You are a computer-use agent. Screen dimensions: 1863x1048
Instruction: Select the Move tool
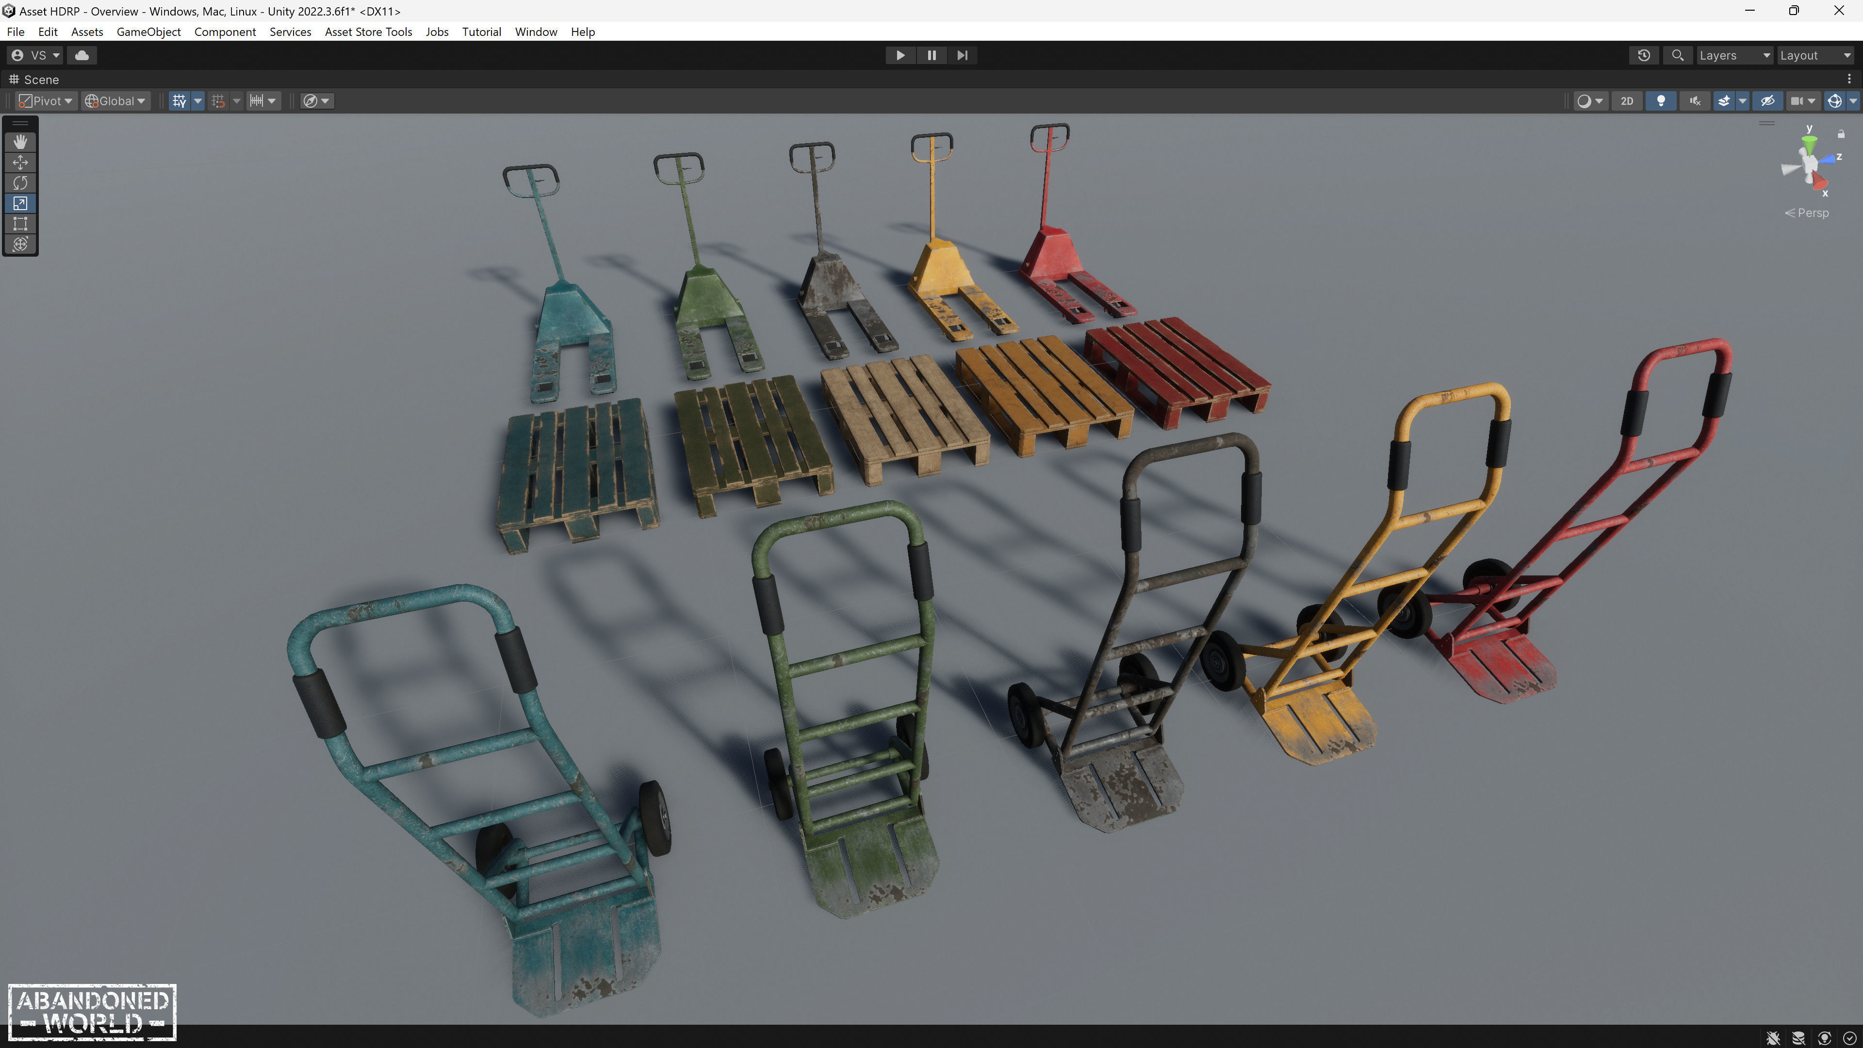20,162
